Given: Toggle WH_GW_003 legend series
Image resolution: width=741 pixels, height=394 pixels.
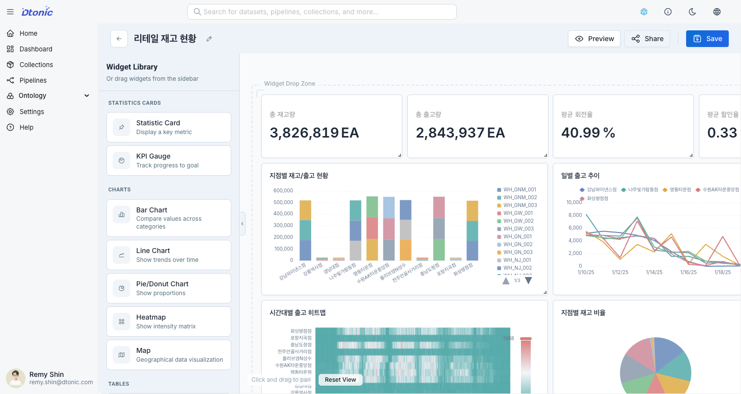Looking at the screenshot, I should click(x=515, y=229).
